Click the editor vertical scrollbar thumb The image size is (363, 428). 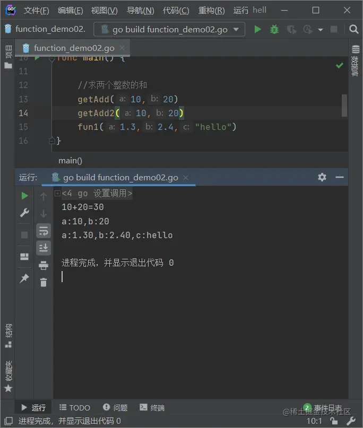point(344,106)
